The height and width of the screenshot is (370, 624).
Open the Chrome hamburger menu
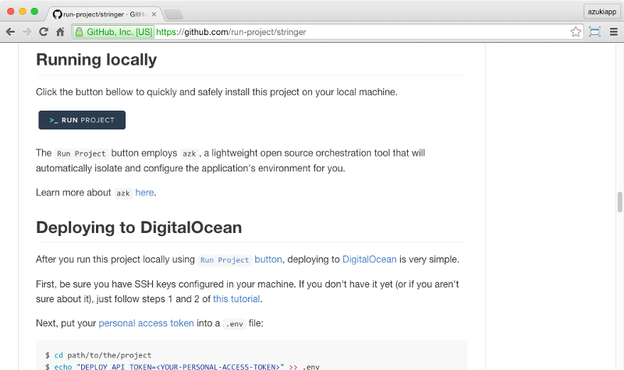(x=614, y=32)
